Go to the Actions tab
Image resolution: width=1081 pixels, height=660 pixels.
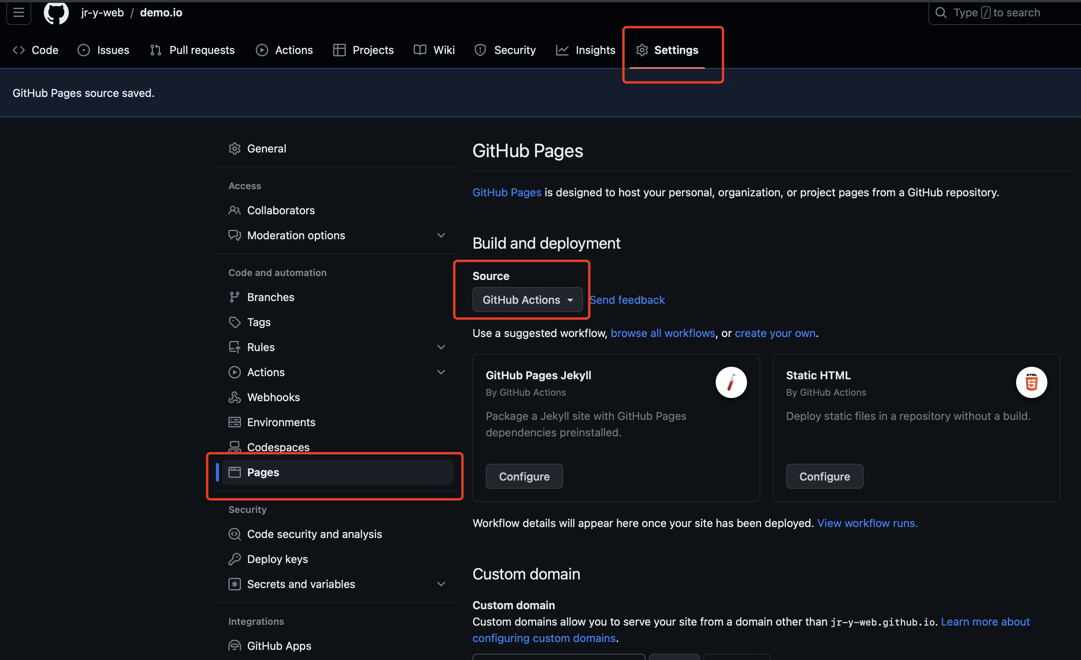coord(284,50)
